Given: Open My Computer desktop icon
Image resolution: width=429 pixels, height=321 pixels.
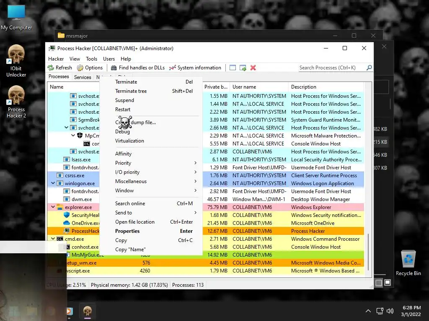Looking at the screenshot, I should (16, 18).
